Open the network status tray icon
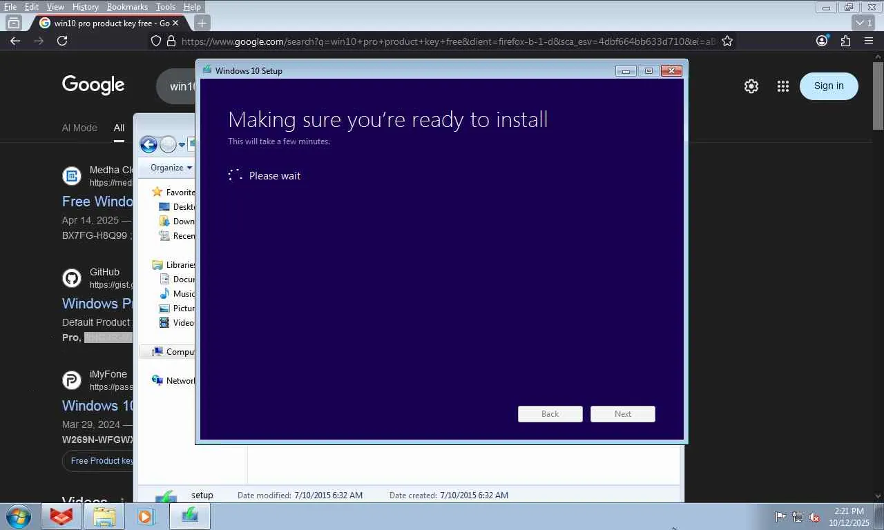Image resolution: width=884 pixels, height=530 pixels. tap(798, 516)
